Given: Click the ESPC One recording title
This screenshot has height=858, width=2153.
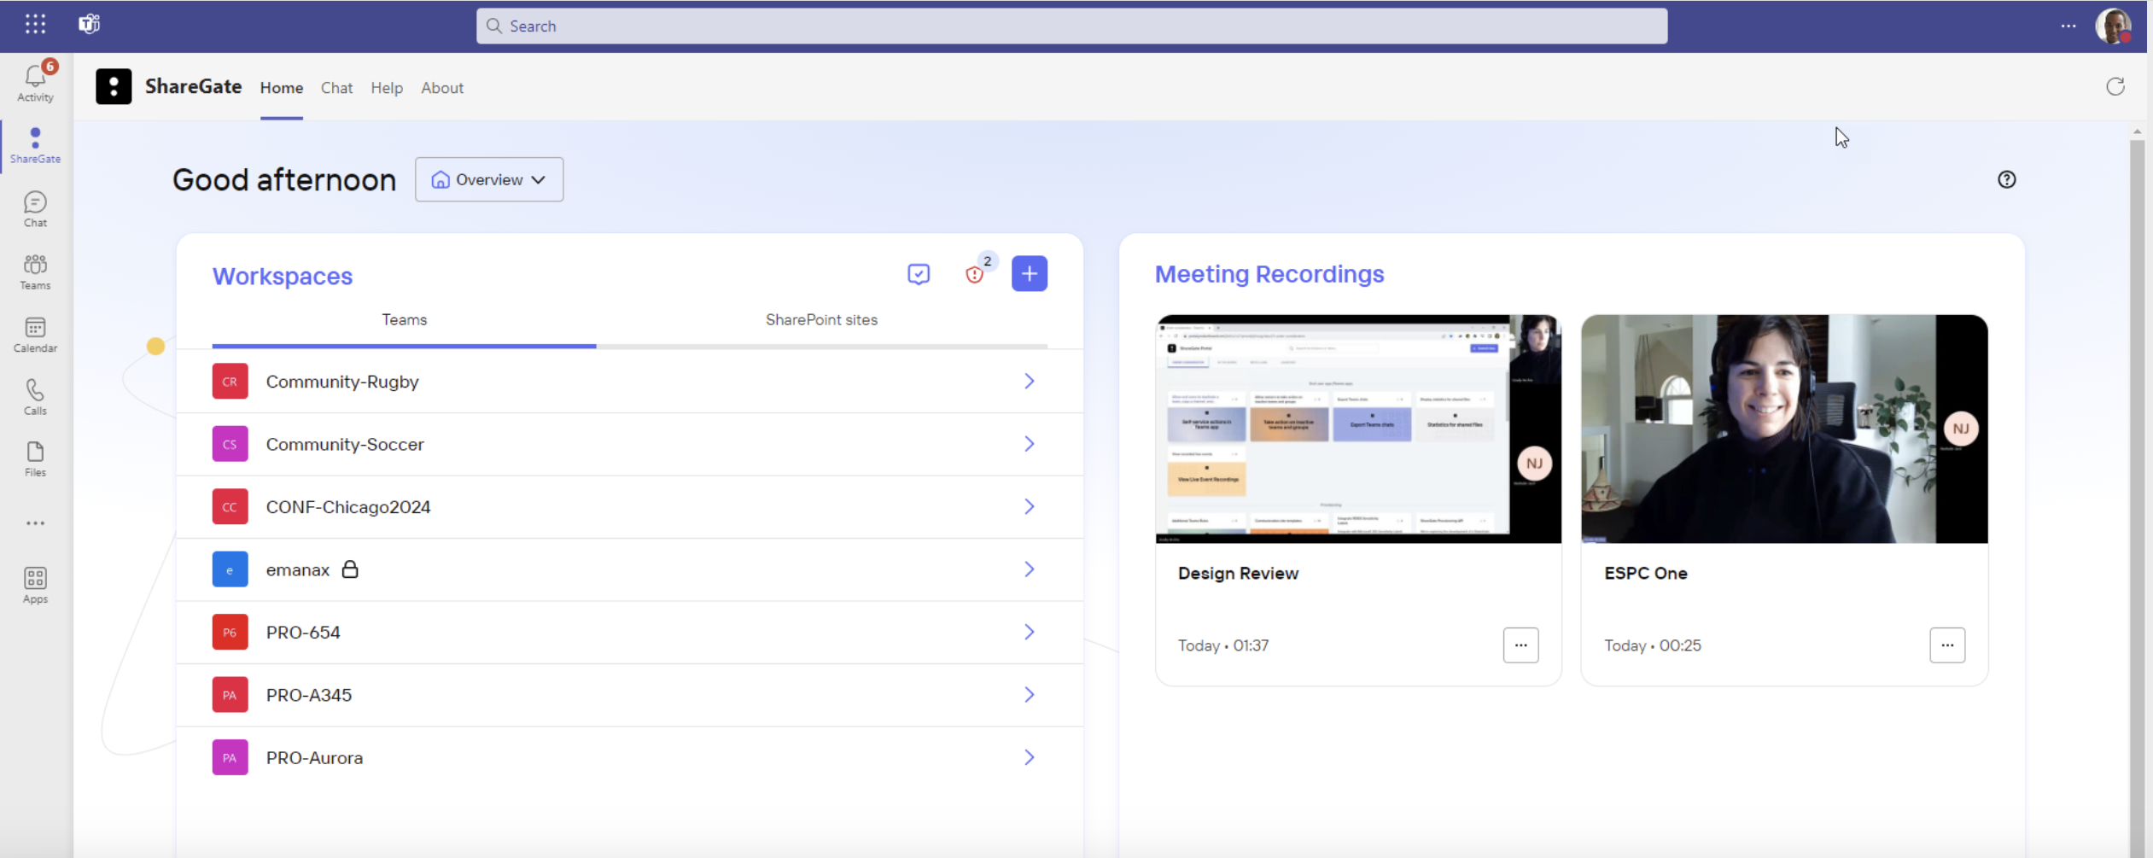Looking at the screenshot, I should [x=1645, y=574].
